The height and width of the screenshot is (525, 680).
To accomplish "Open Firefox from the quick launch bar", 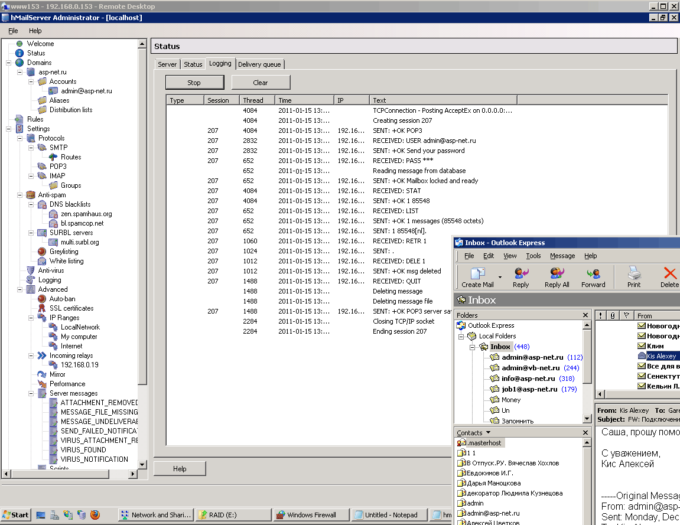I will click(x=95, y=515).
